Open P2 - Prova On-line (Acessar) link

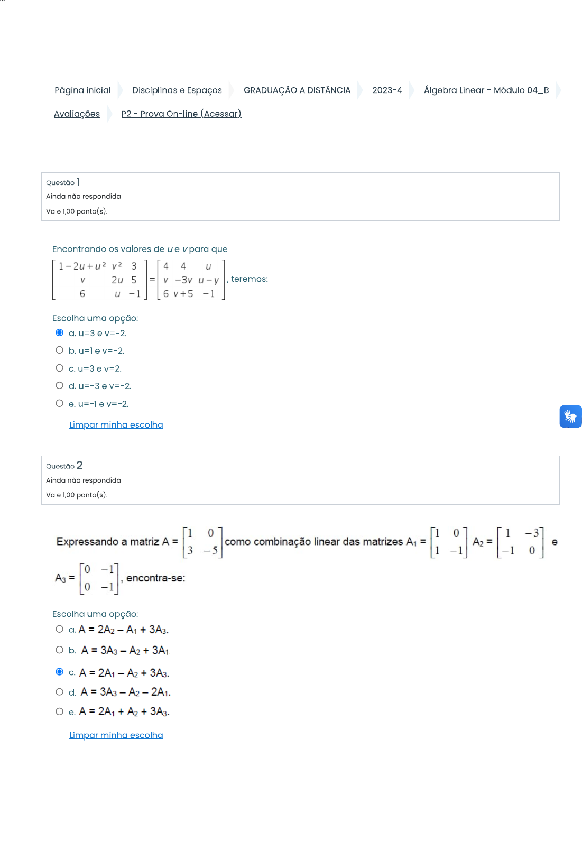pyautogui.click(x=181, y=114)
